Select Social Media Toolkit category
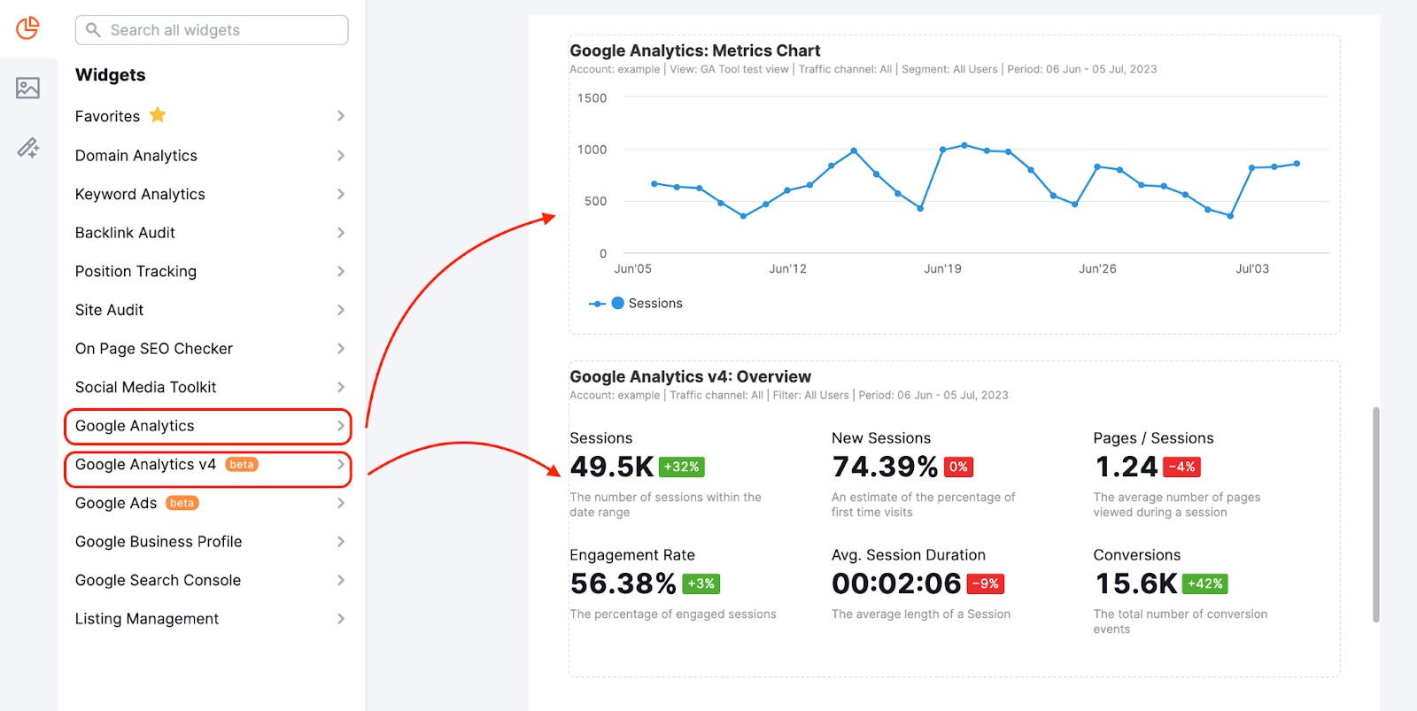Screen dimensions: 1417x711 coord(145,387)
